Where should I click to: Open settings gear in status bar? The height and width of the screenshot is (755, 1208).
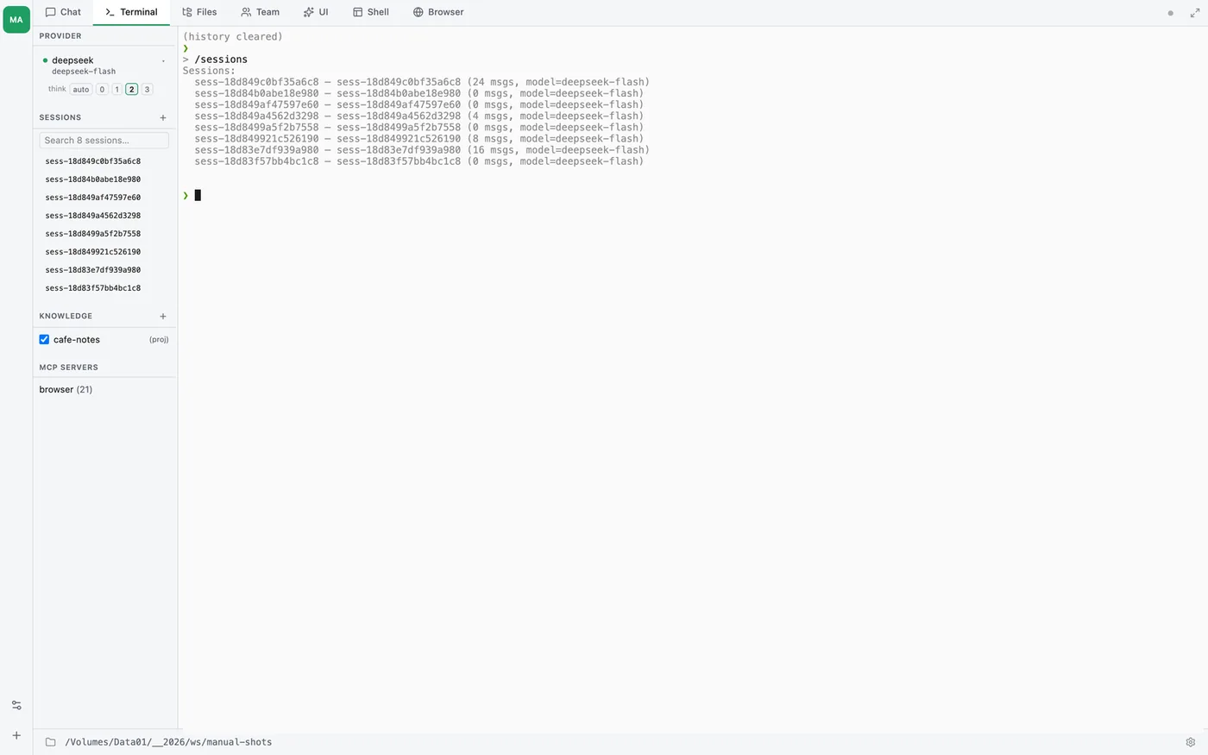[x=1191, y=742]
